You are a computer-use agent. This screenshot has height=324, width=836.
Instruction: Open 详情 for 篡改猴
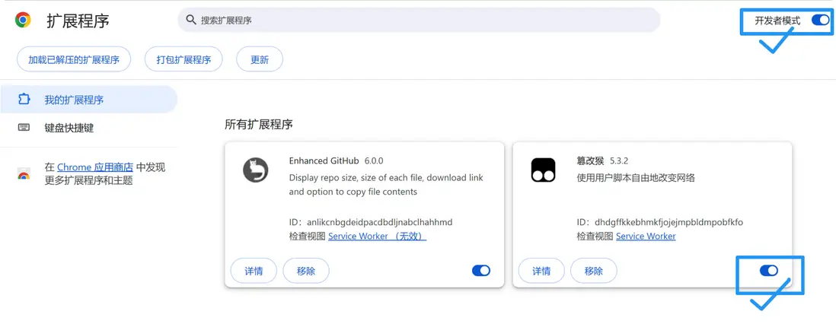pyautogui.click(x=541, y=271)
